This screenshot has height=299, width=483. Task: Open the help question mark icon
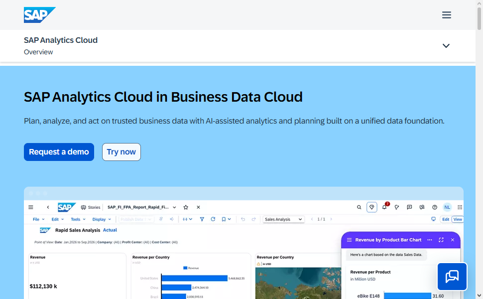pos(435,207)
